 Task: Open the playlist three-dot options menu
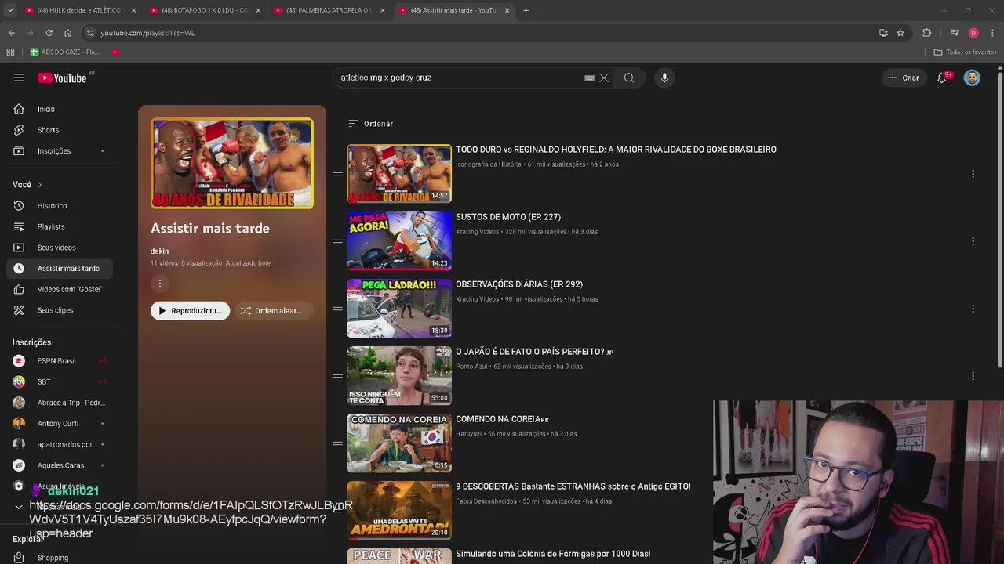point(159,284)
